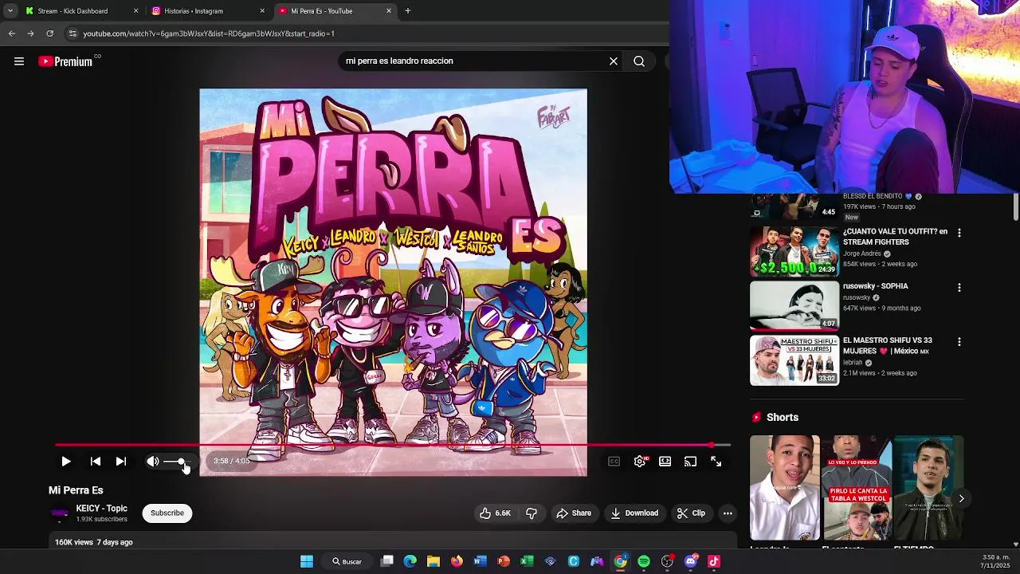Close the Kick Dashboard tab

tap(135, 11)
